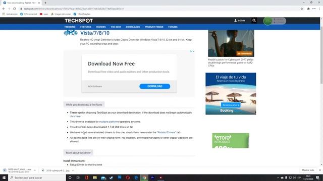Open the Forums menu item

(x=173, y=27)
